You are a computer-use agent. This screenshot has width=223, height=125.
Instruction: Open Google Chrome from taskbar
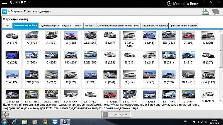click(45, 122)
